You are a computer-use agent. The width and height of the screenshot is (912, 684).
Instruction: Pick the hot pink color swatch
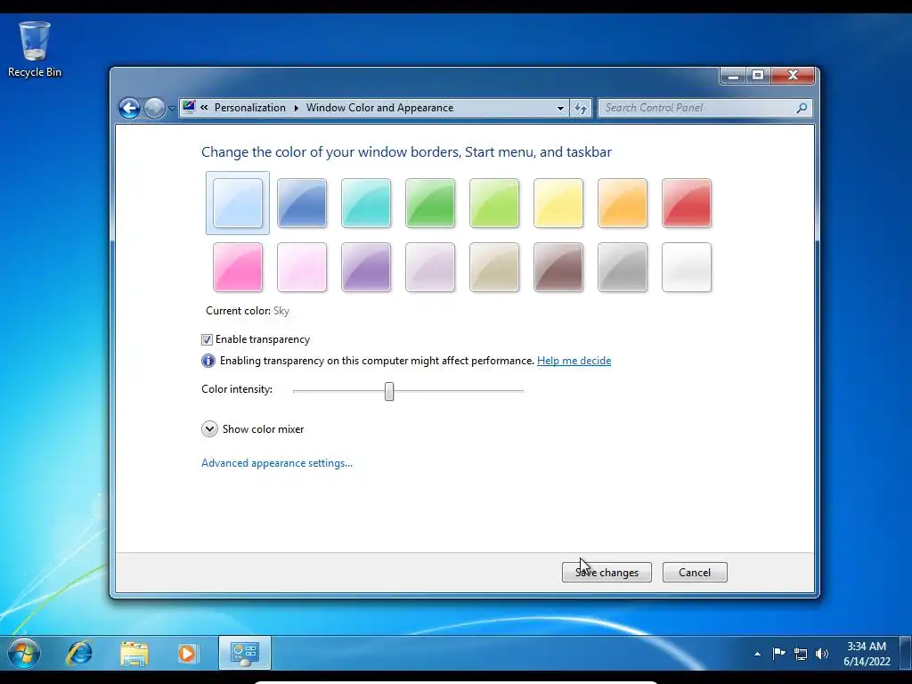coord(237,267)
